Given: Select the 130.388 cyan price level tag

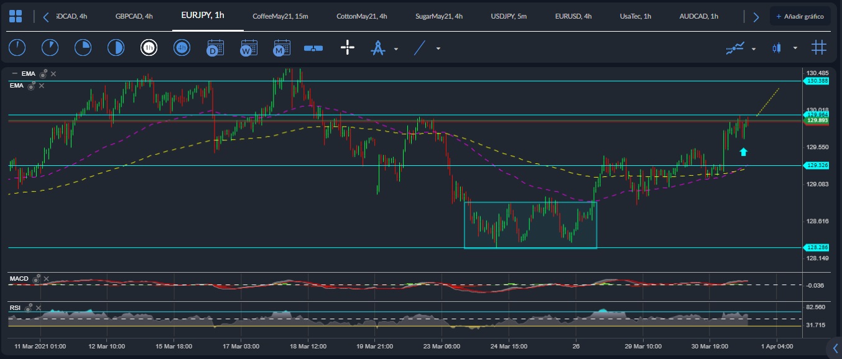Looking at the screenshot, I should [817, 81].
